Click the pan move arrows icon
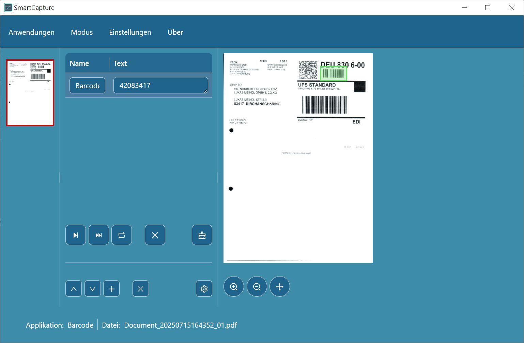This screenshot has height=343, width=524. coord(280,286)
